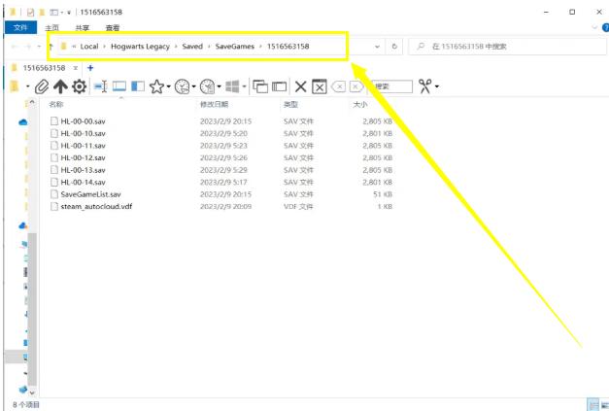Image resolution: width=609 pixels, height=411 pixels.
Task: Click the black X delete toolbar icon
Action: coord(300,87)
